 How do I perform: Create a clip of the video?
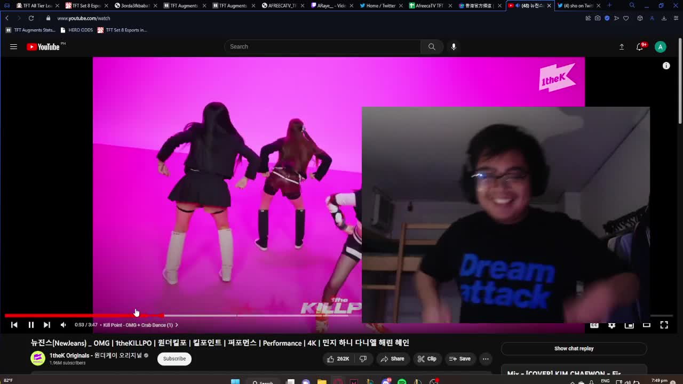pyautogui.click(x=427, y=359)
